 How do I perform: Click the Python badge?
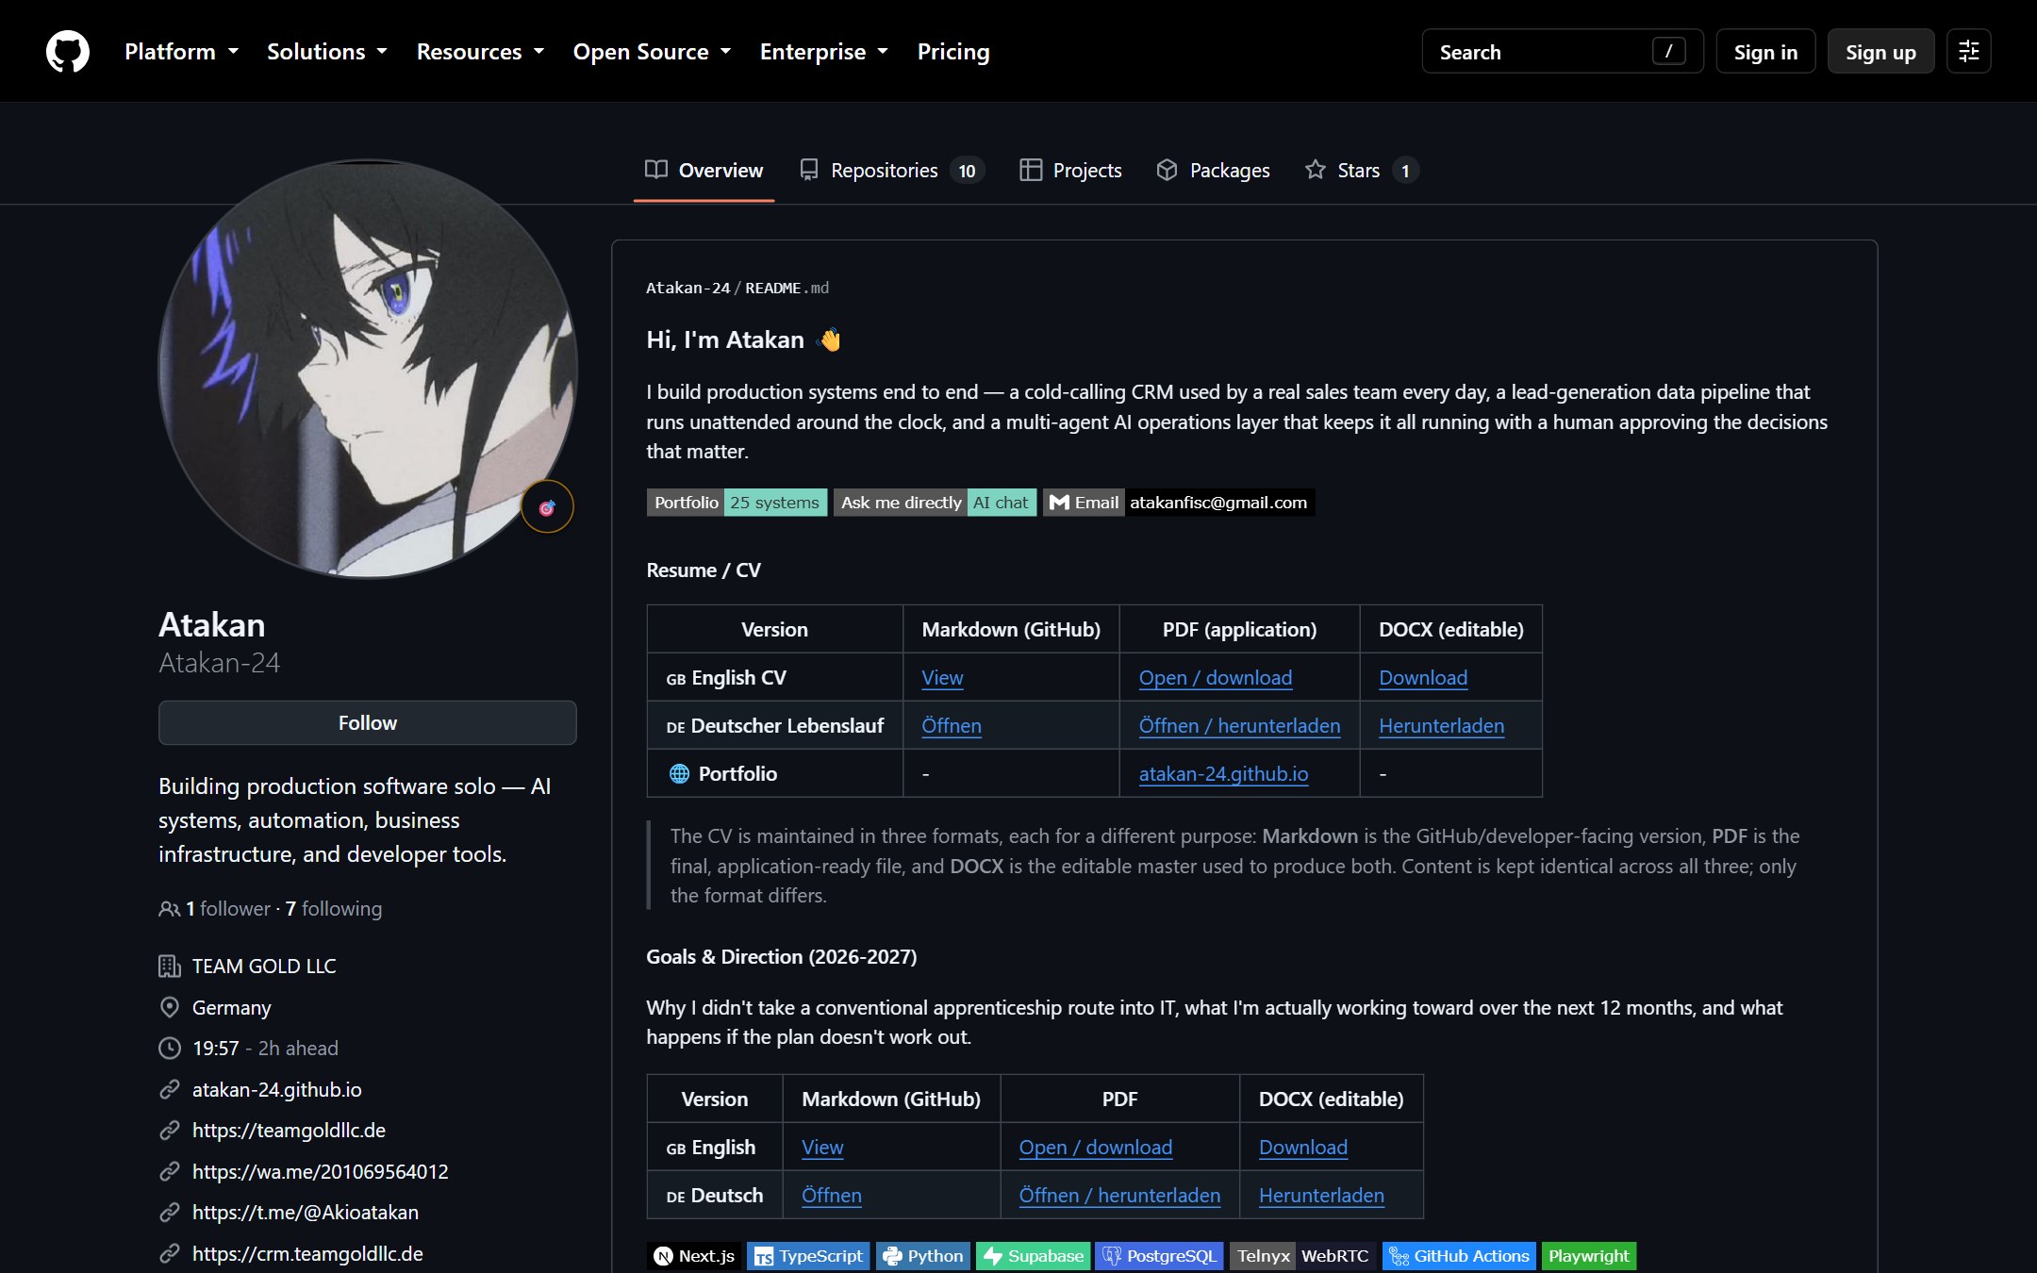tap(922, 1256)
